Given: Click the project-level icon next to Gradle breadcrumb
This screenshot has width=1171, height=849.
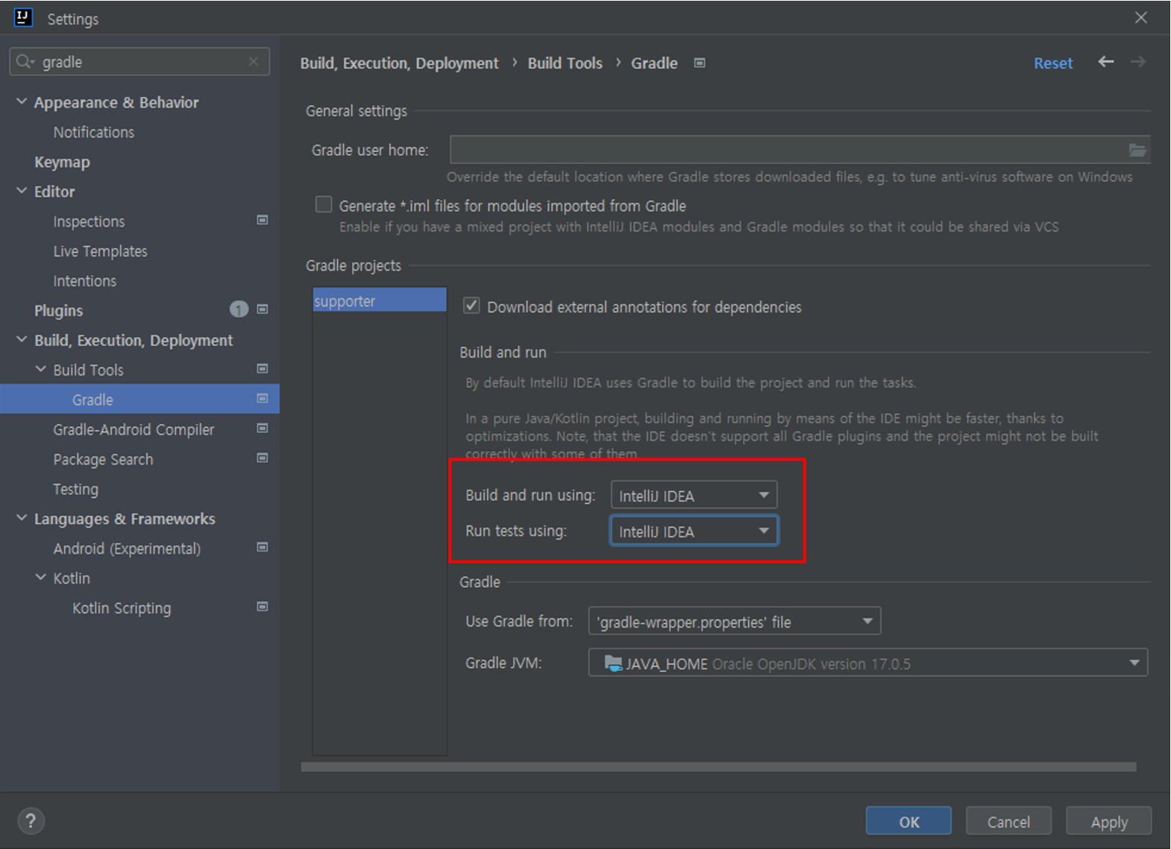Looking at the screenshot, I should click(700, 63).
